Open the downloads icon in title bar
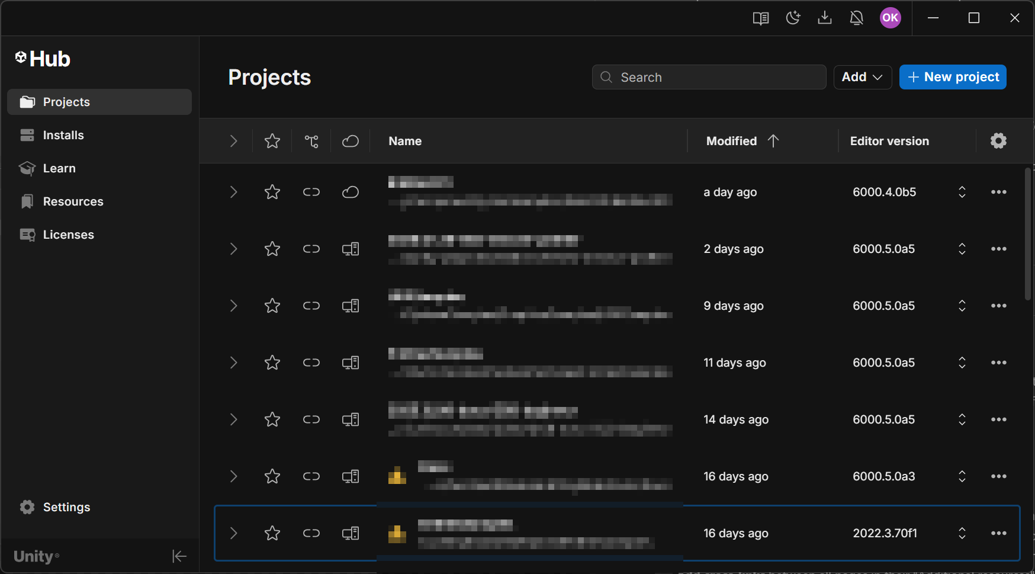Image resolution: width=1035 pixels, height=574 pixels. 825,18
